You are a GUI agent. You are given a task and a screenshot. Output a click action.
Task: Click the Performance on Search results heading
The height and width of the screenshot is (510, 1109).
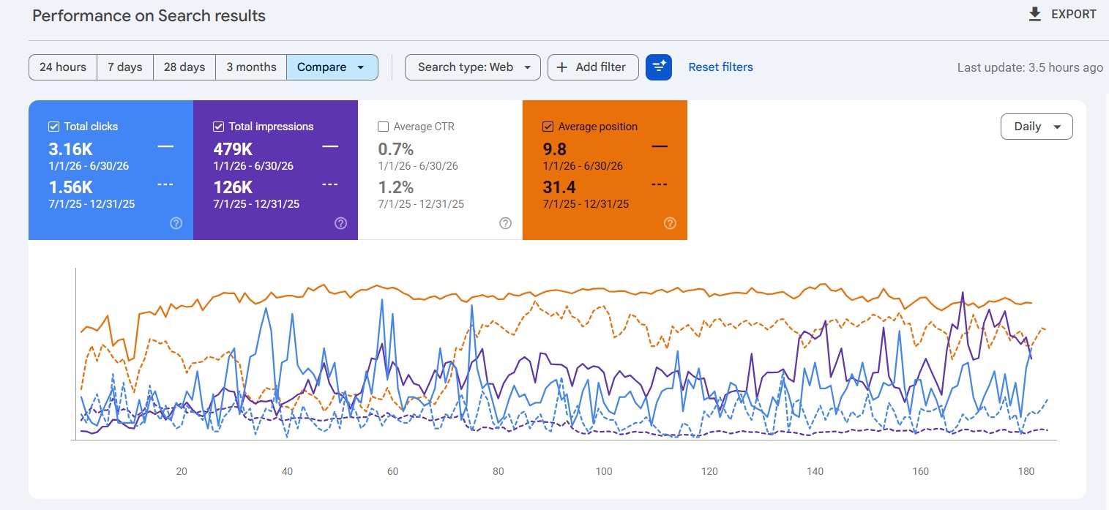[149, 15]
